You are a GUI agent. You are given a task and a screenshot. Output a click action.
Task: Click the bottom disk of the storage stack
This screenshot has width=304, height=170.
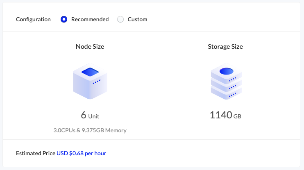pos(225,94)
